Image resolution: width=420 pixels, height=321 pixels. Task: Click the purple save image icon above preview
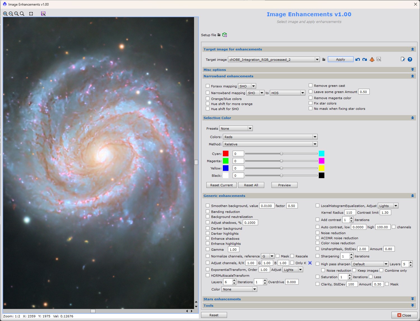coord(43,14)
